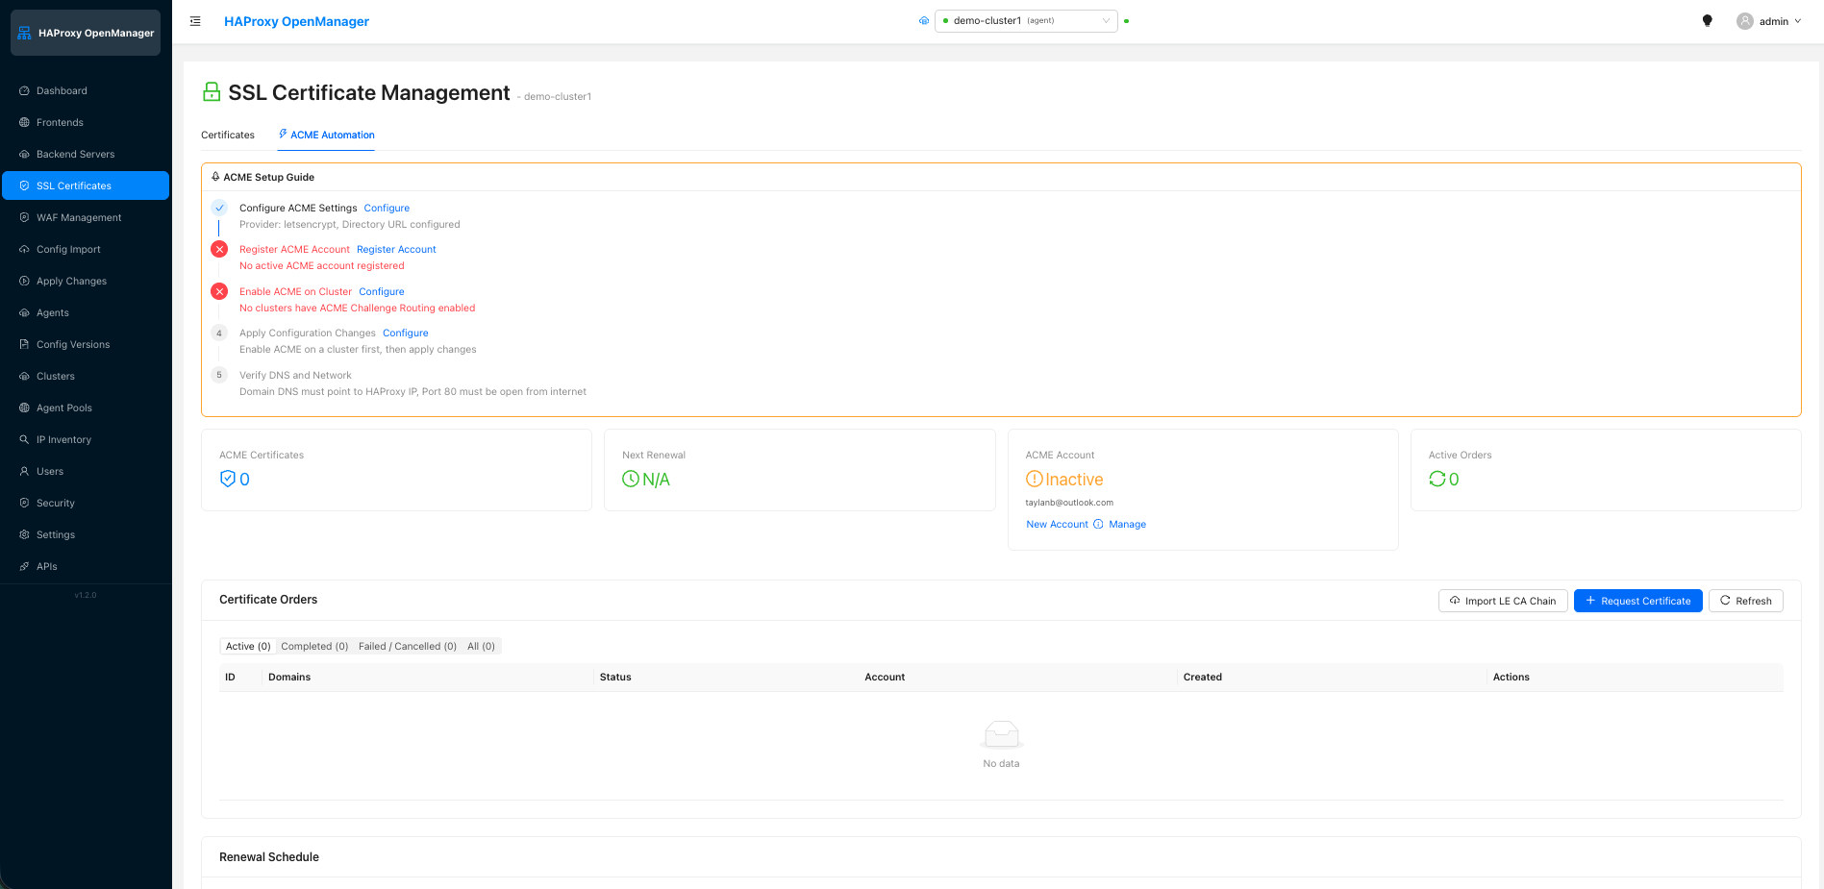The image size is (1824, 889).
Task: Click the Clusters sidebar icon
Action: pos(24,376)
